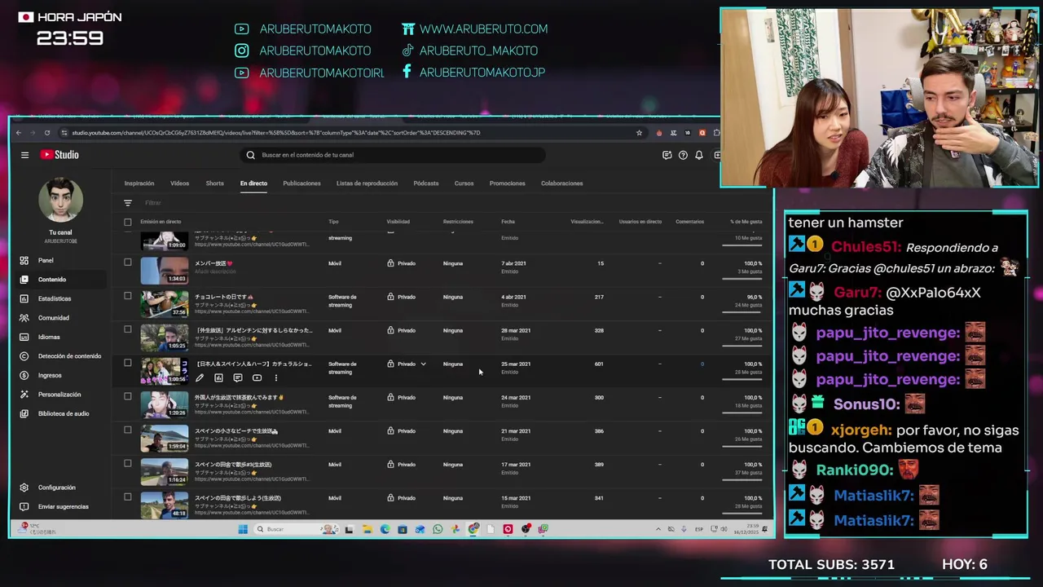Sort by the Fecha column header
The image size is (1043, 587).
tap(508, 222)
